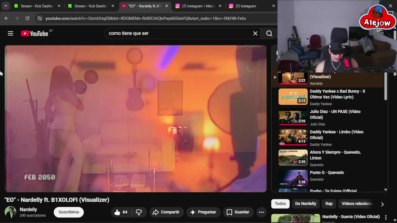Clear the search box text

coord(255,33)
